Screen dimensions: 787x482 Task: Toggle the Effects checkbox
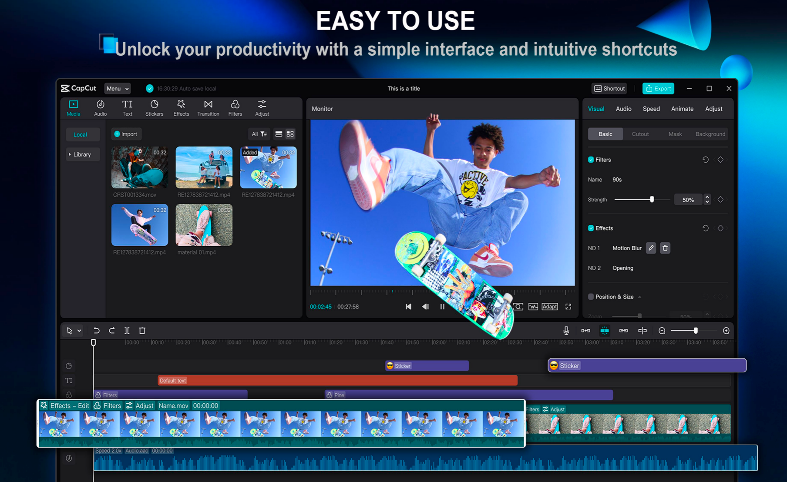[591, 228]
